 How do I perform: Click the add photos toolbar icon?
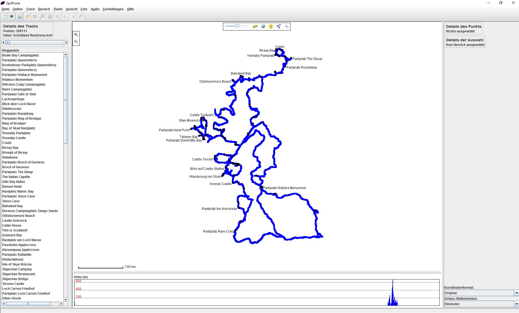(x=12, y=16)
